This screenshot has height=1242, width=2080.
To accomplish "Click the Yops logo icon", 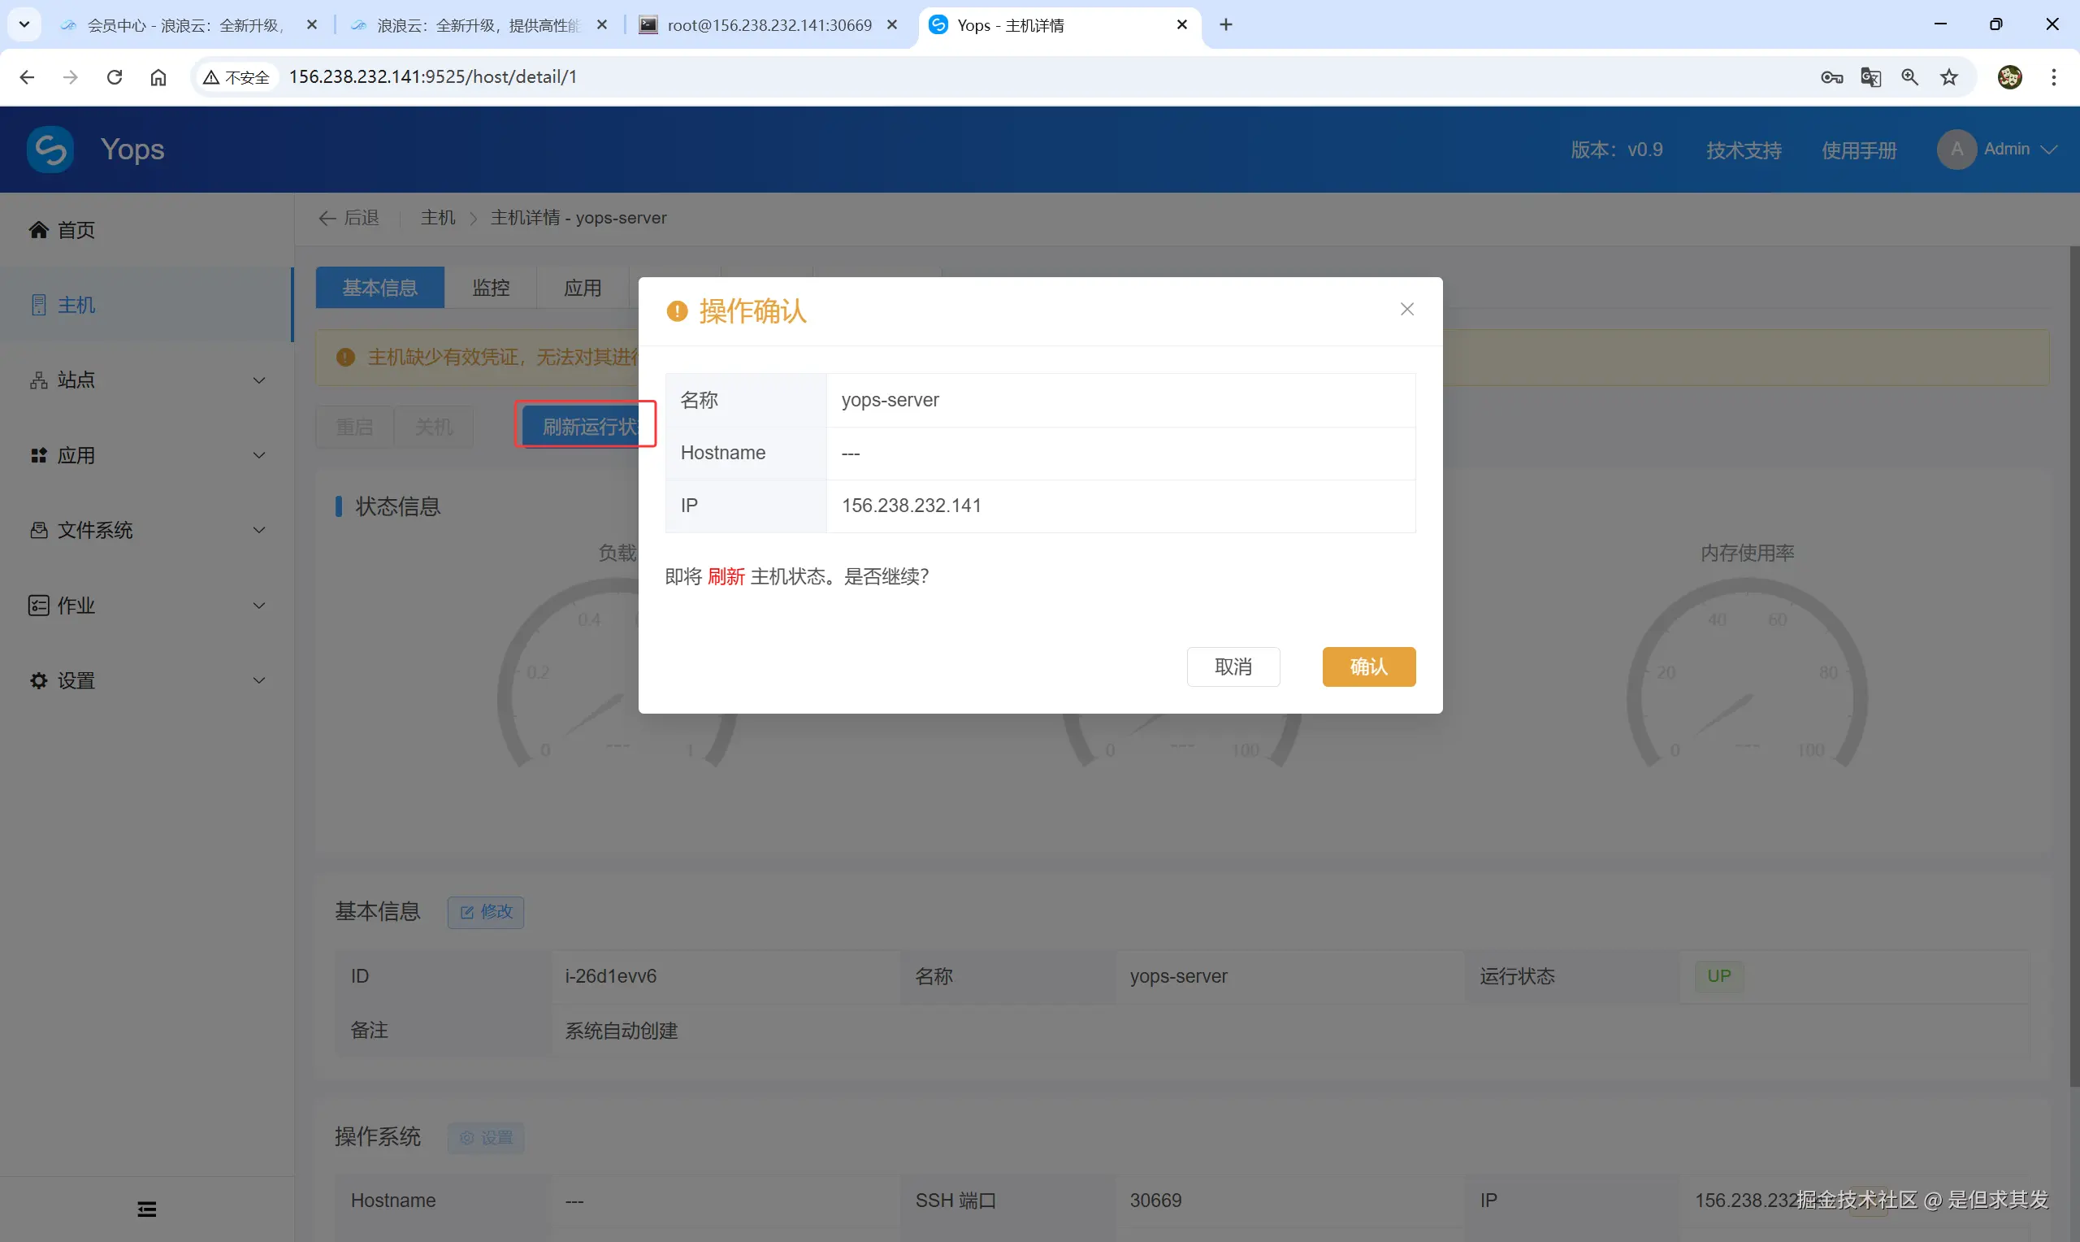I will coord(50,150).
